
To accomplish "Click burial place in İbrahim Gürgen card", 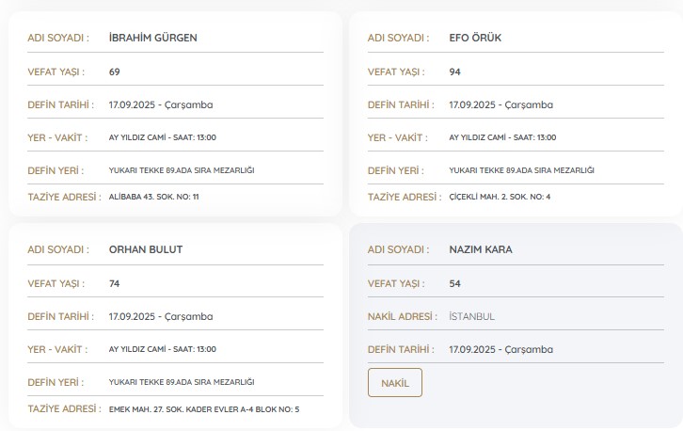I will (182, 170).
